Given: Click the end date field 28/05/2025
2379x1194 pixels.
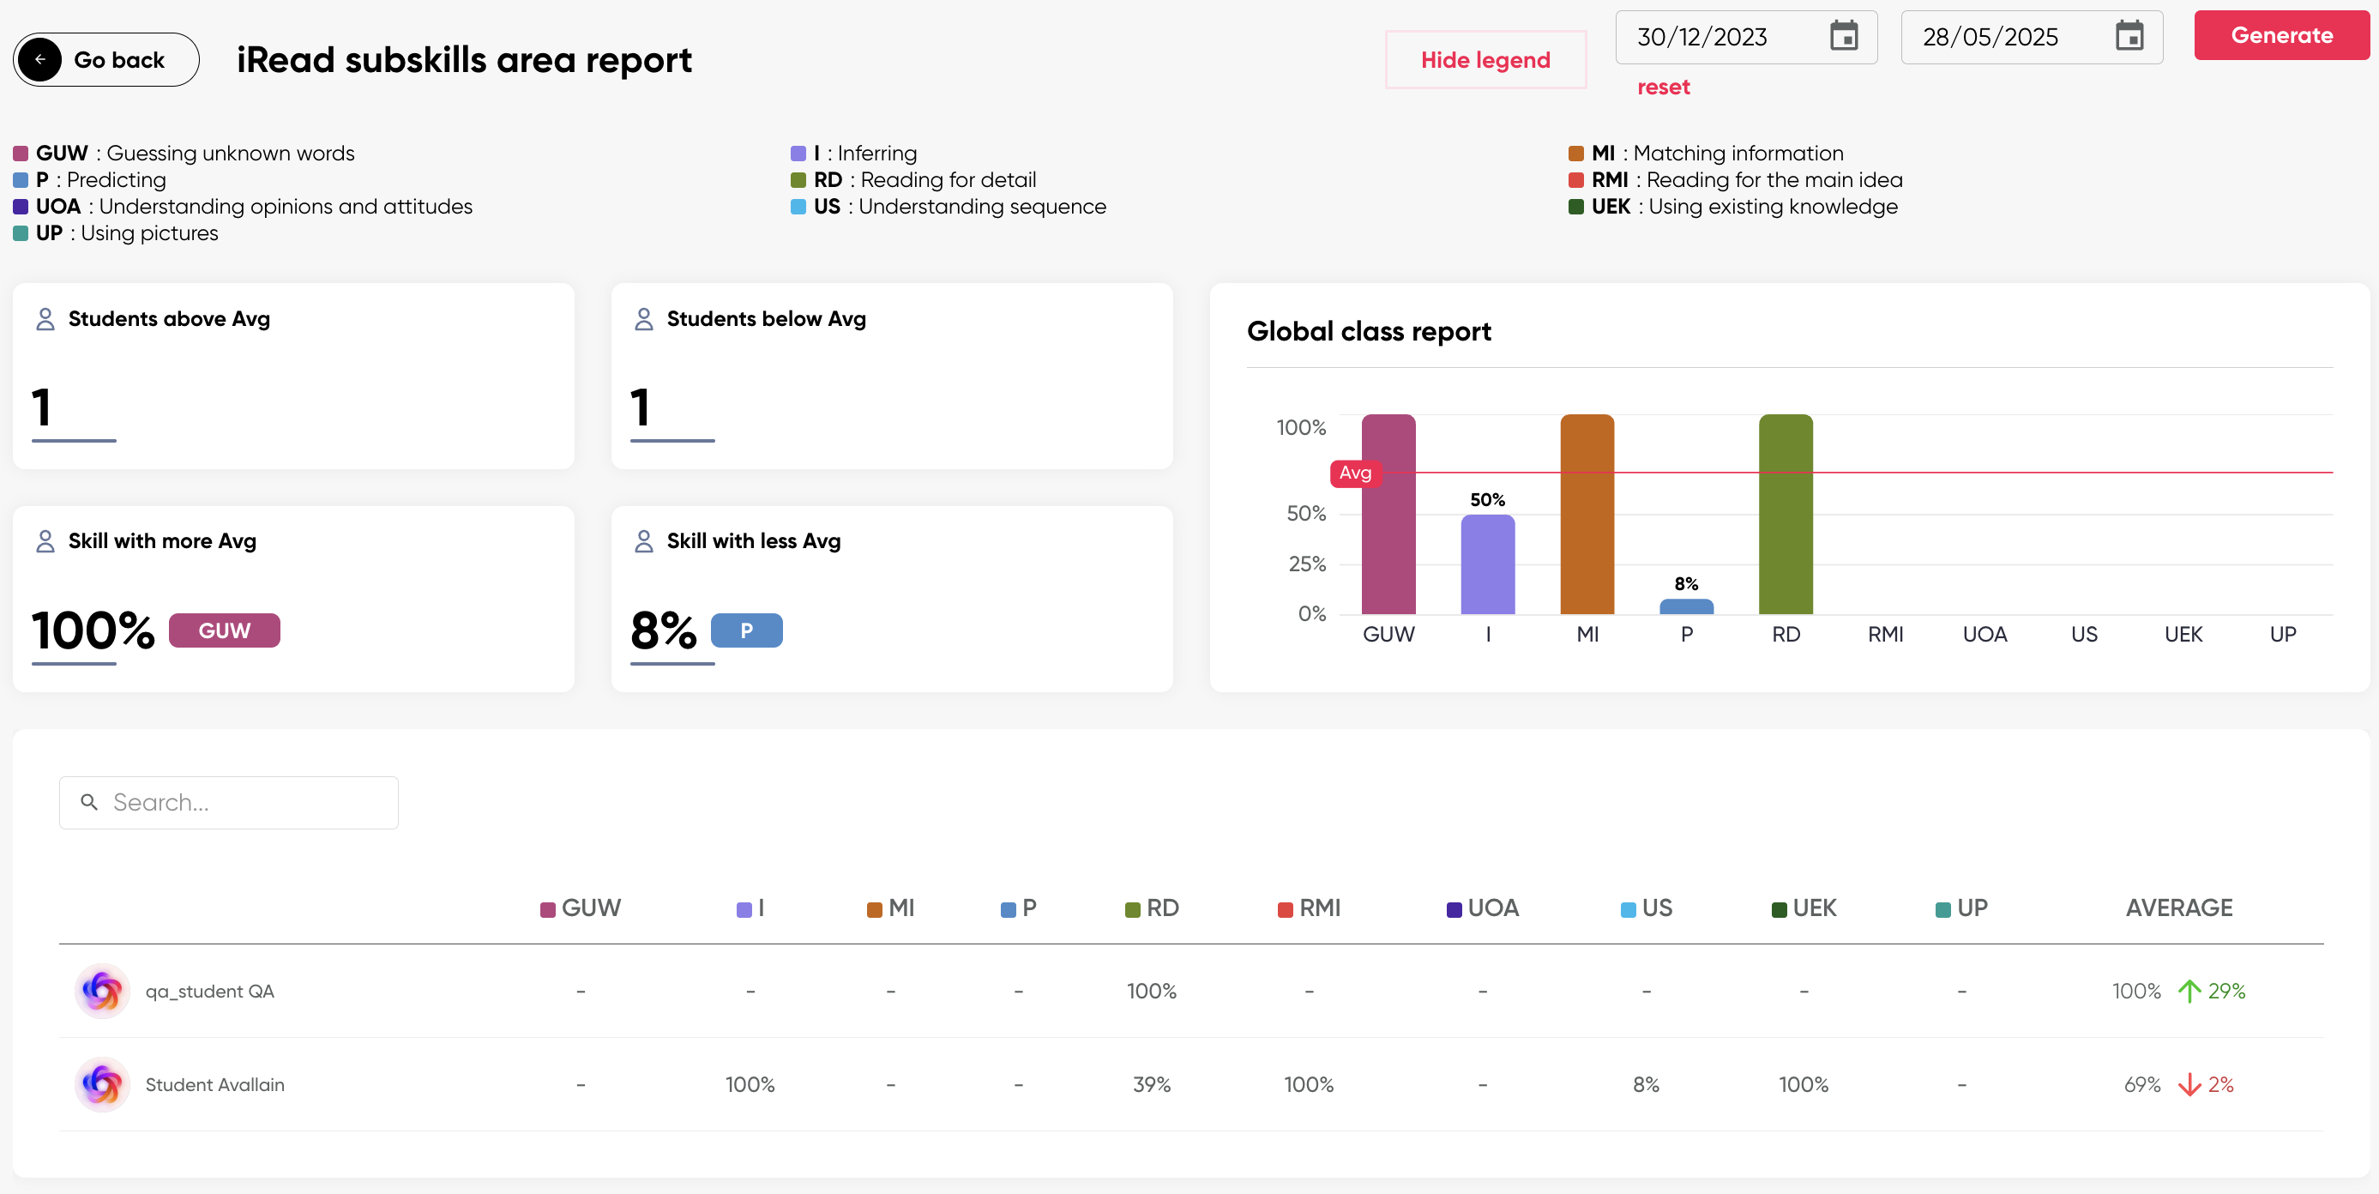Looking at the screenshot, I should pos(1991,37).
